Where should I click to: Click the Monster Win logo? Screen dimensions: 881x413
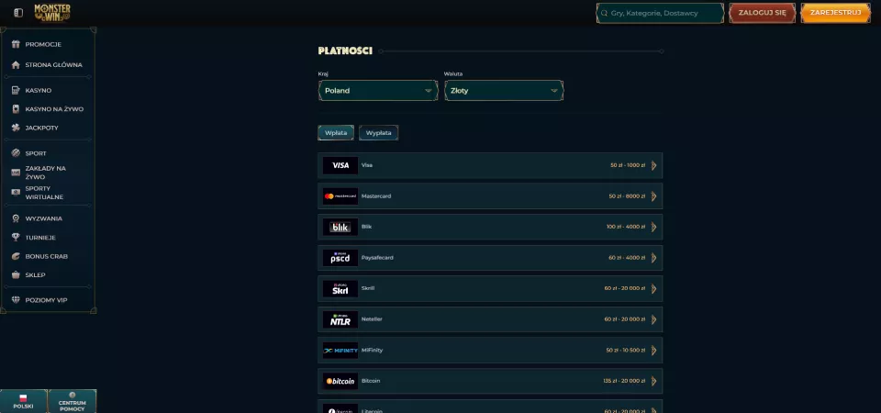52,12
